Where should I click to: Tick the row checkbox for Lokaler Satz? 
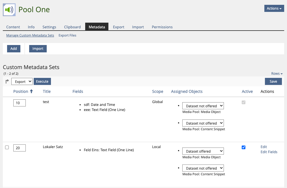point(7,147)
